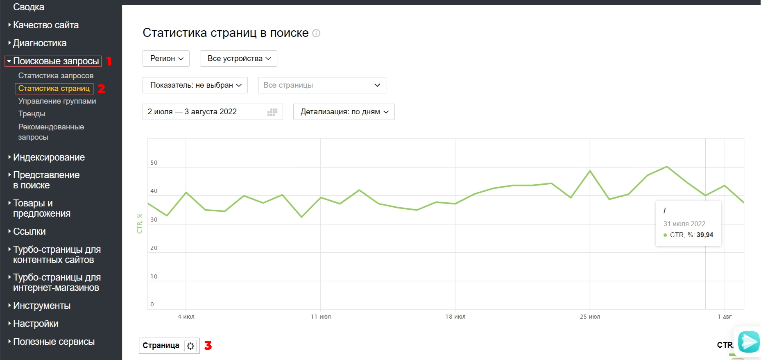Go to Управление группами page
Viewport: 761px width, 360px height.
pyautogui.click(x=57, y=101)
